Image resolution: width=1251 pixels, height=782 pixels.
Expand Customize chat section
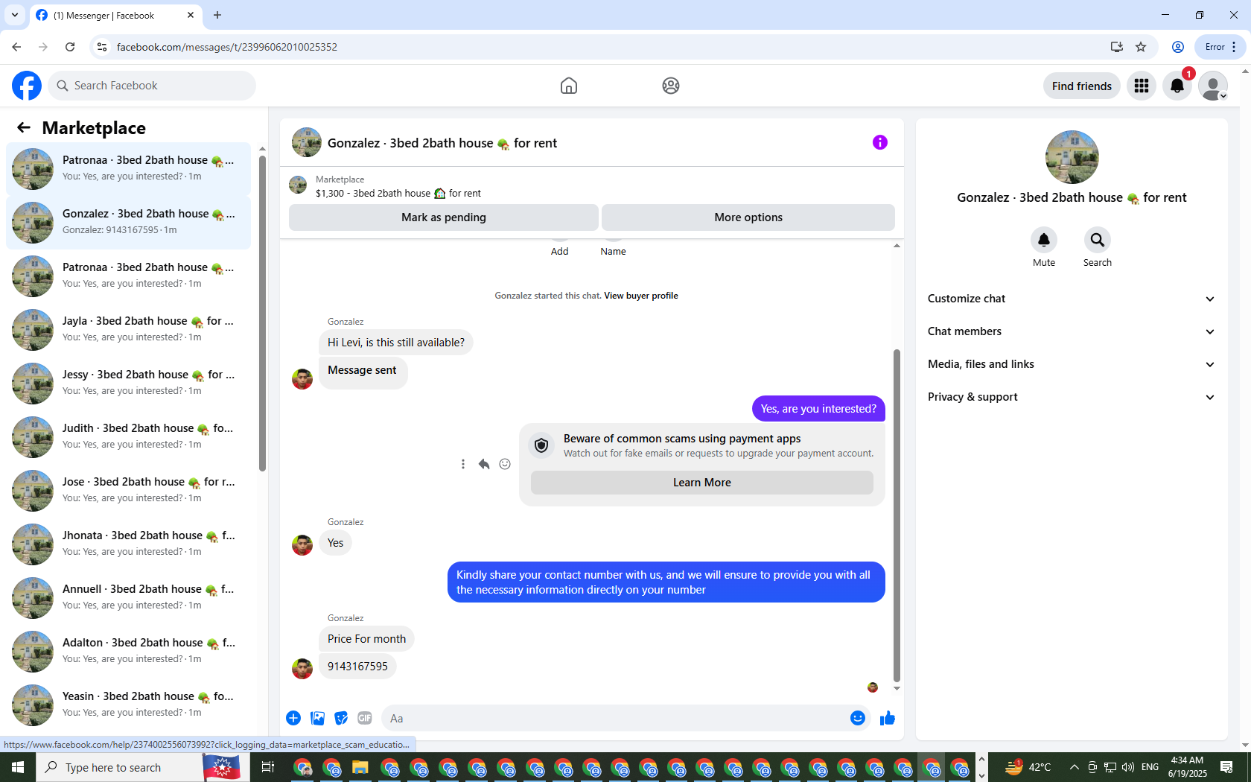click(1072, 299)
